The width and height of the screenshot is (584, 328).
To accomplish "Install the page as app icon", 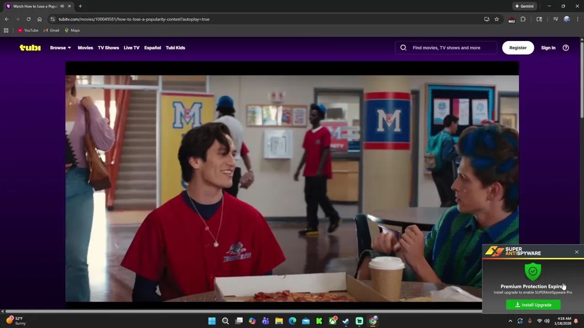I will [487, 19].
